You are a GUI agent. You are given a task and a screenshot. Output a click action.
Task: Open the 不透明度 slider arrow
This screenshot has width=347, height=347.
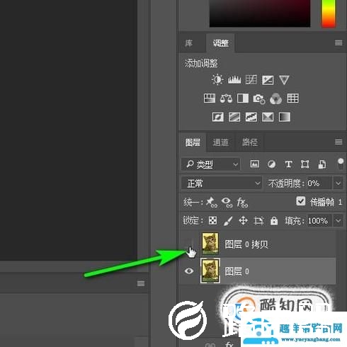338,183
